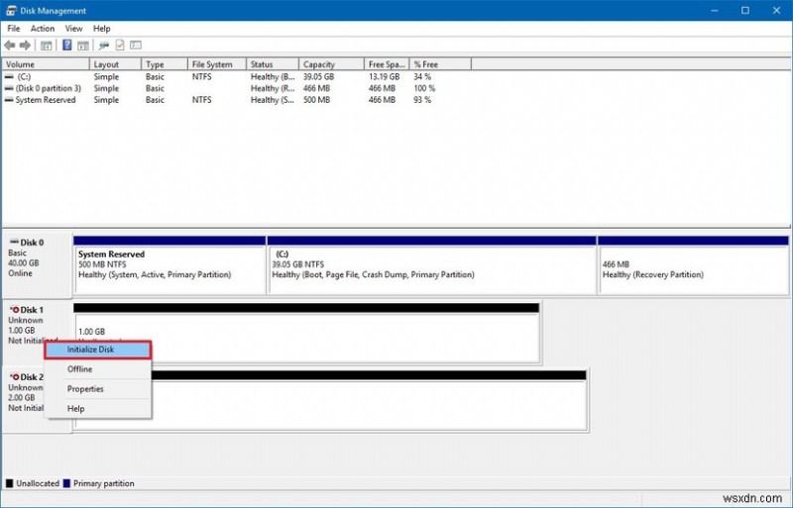Viewport: 793px width, 508px height.
Task: Select the (Disk 0 partition 3) volume row
Action: click(x=237, y=88)
